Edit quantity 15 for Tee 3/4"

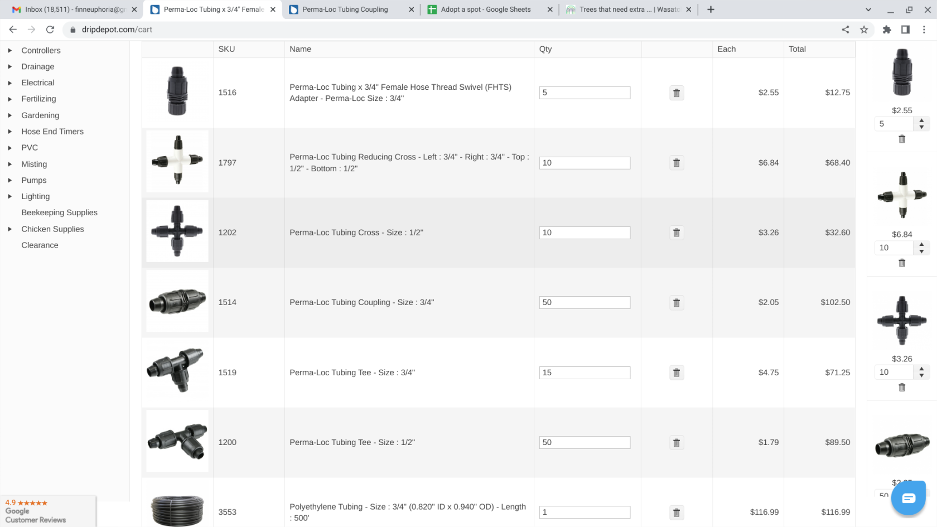coord(585,373)
